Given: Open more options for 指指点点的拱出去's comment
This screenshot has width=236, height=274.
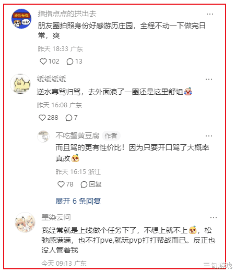Looking at the screenshot, I should (210, 14).
